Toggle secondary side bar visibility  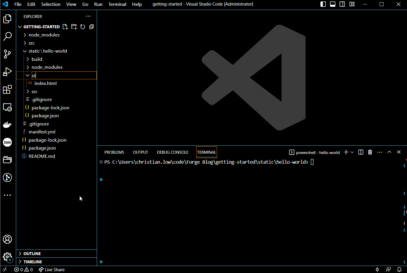pos(342,4)
